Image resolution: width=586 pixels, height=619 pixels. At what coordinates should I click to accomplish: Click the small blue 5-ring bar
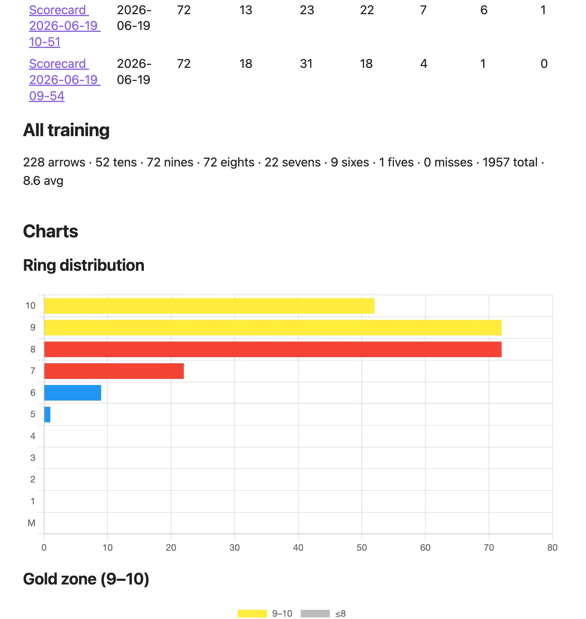tap(47, 415)
